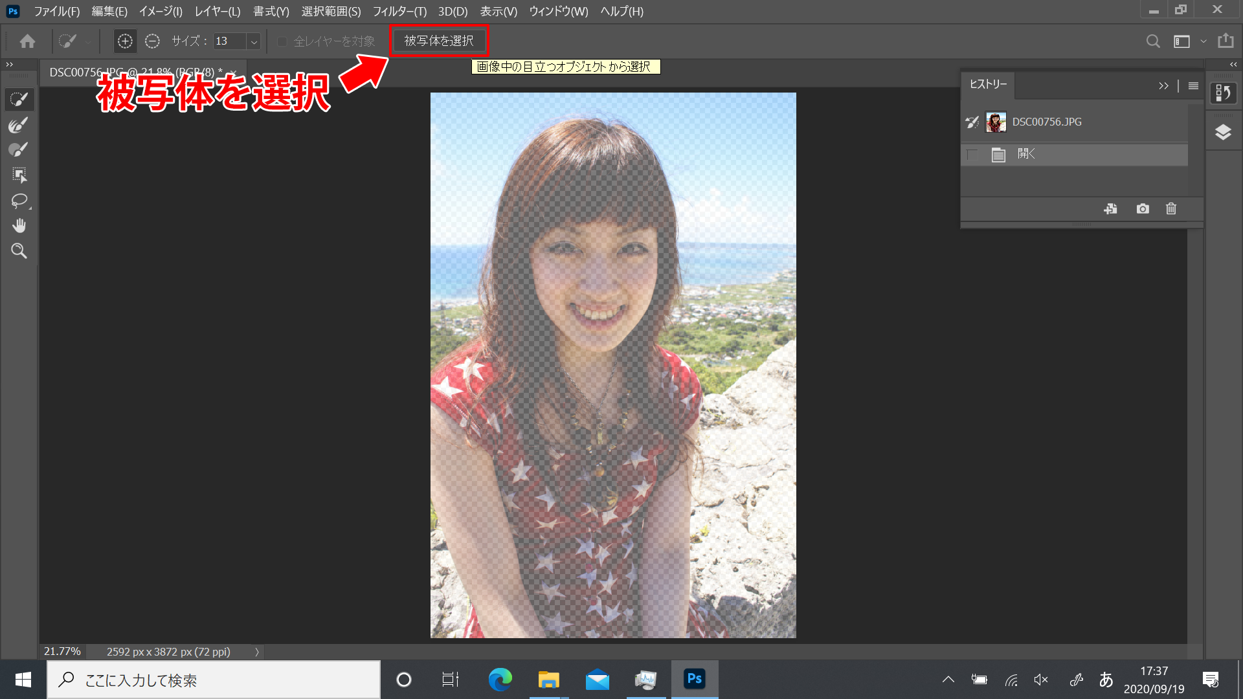This screenshot has height=699, width=1243.
Task: Create new document from current history state
Action: pyautogui.click(x=1111, y=208)
